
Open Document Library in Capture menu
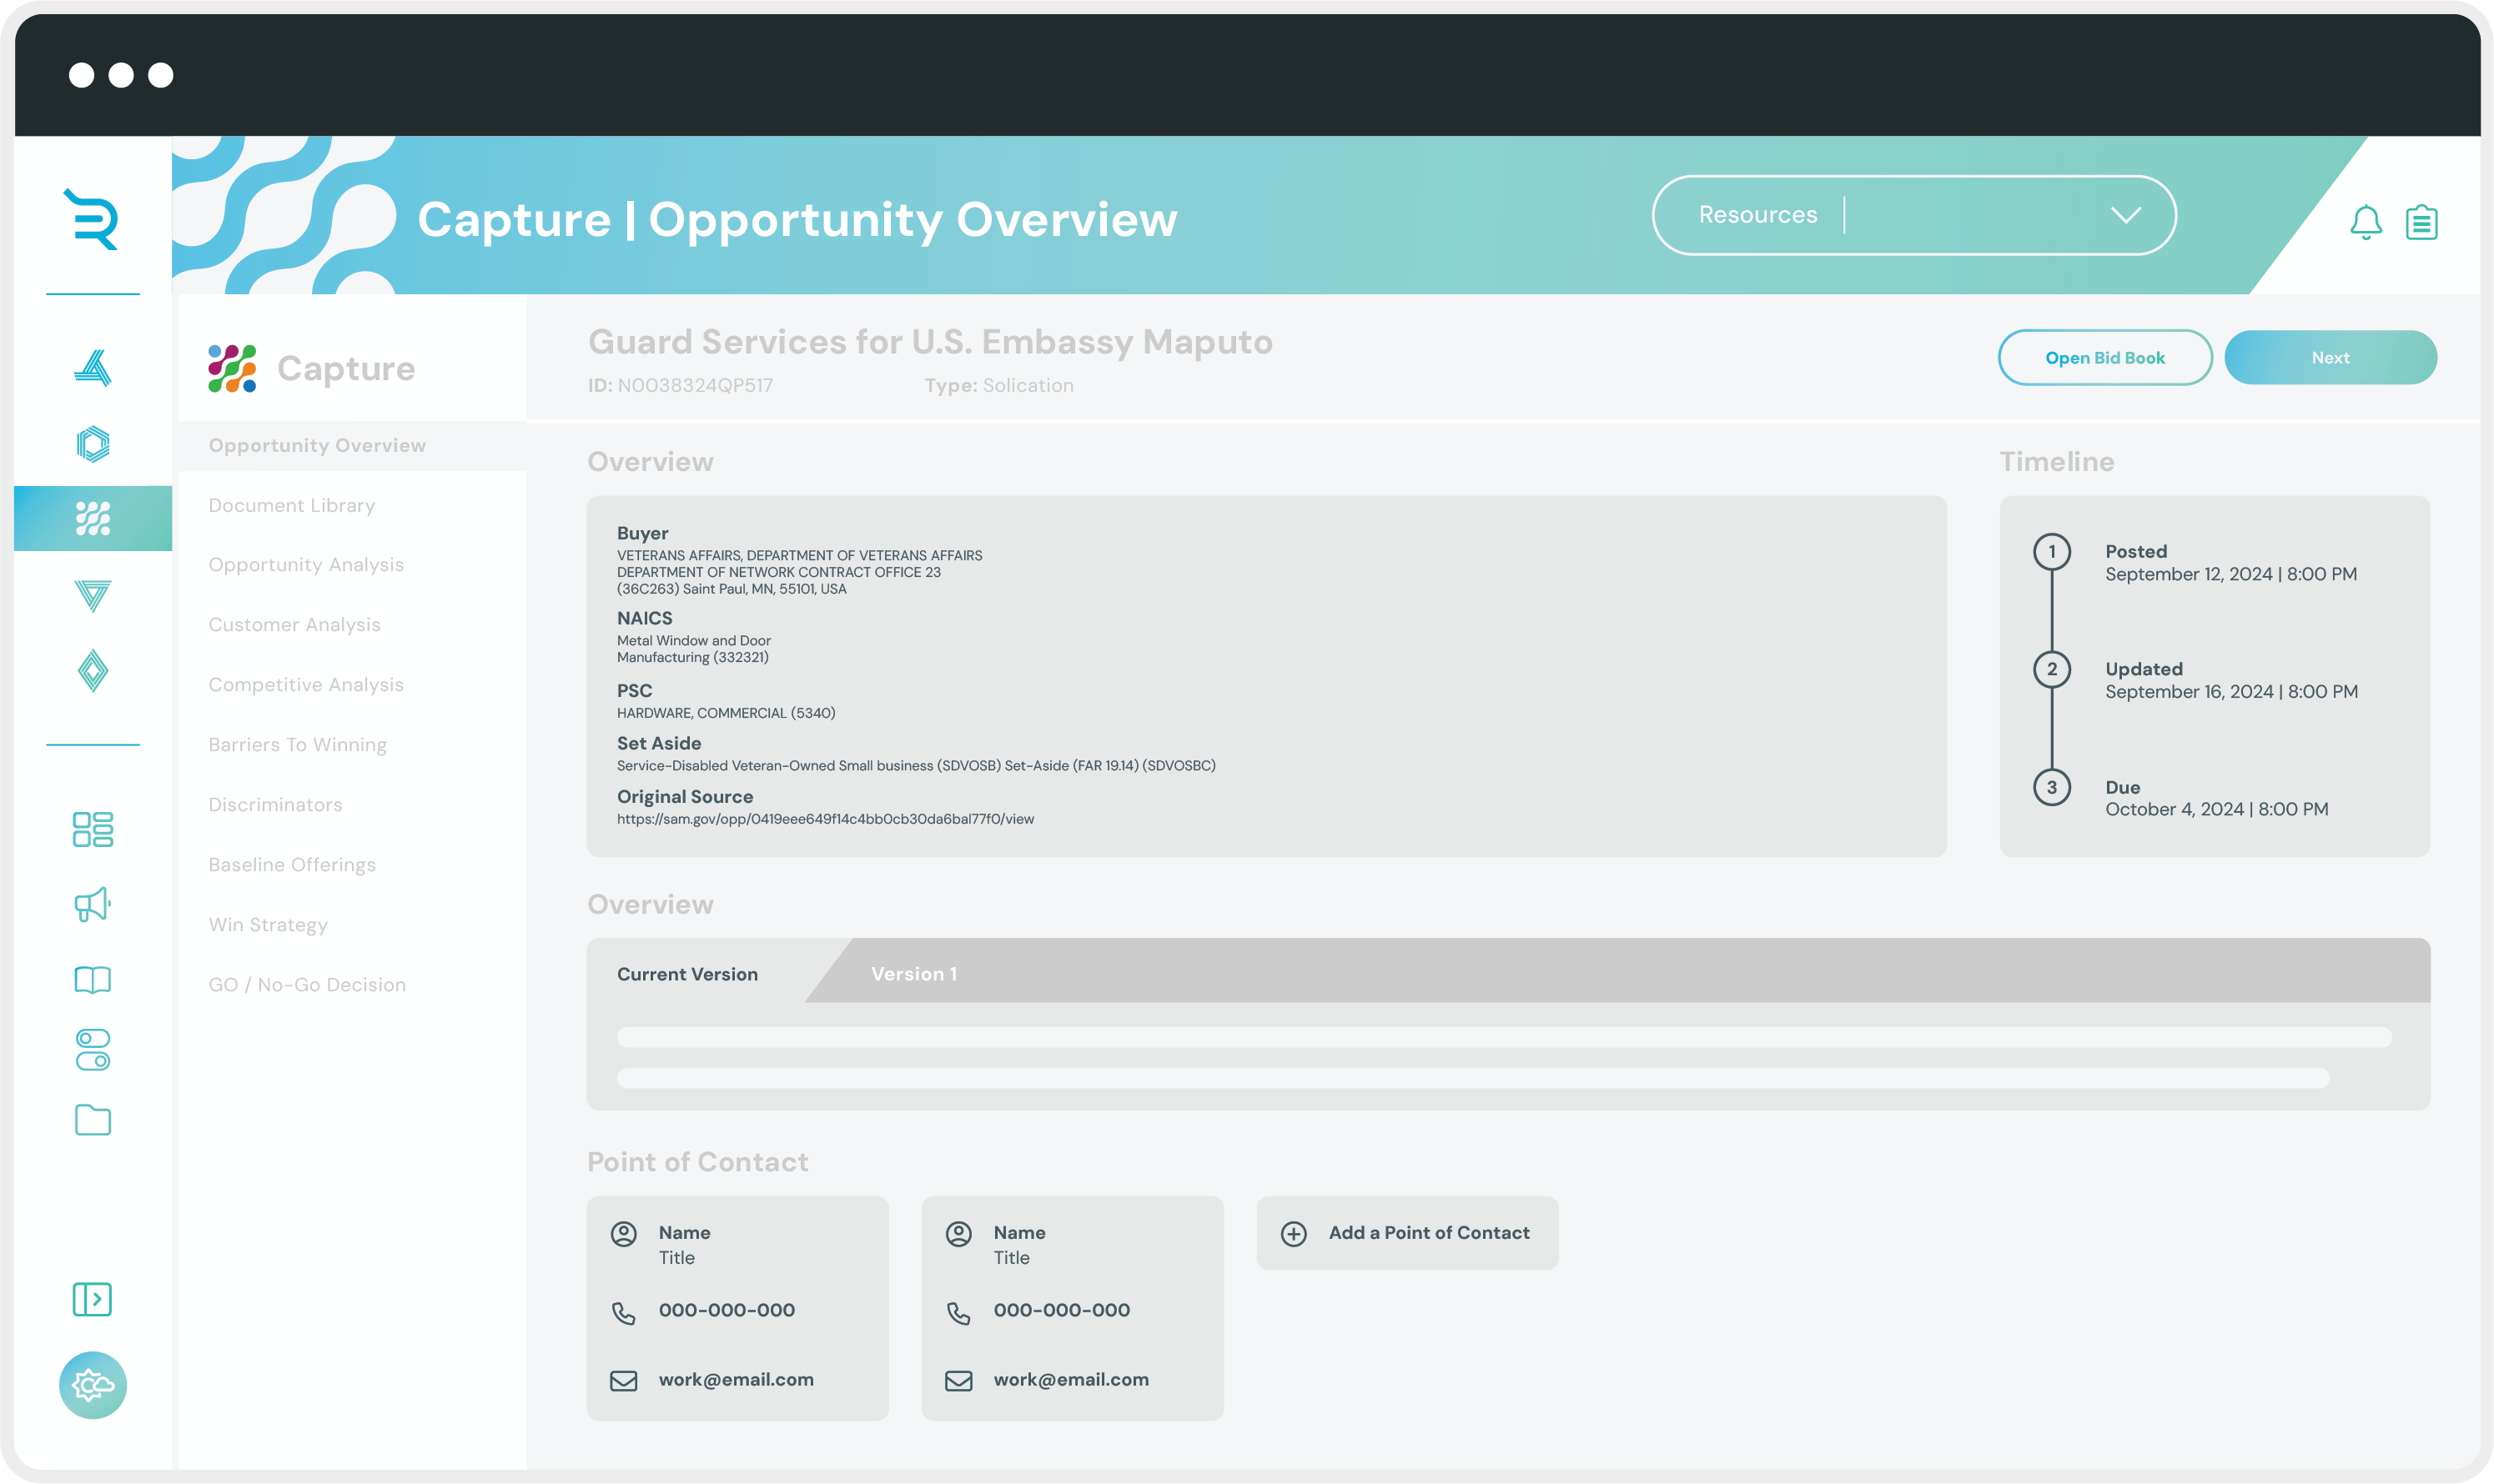(291, 505)
